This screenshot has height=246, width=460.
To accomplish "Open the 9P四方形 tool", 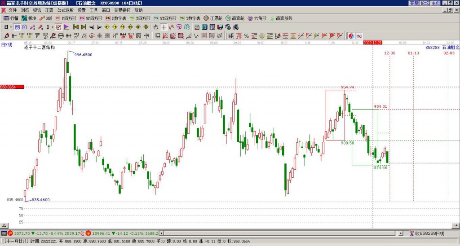I will coord(91,18).
